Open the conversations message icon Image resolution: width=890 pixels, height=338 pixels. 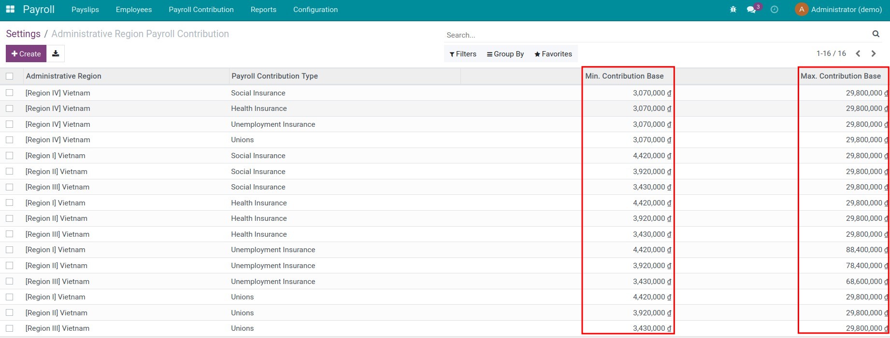click(751, 10)
